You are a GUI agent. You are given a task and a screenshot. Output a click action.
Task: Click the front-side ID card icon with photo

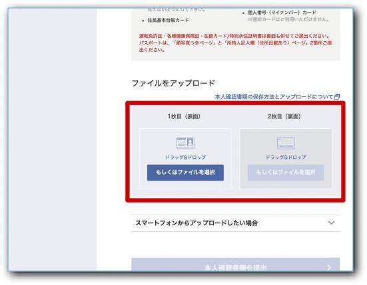[x=185, y=143]
